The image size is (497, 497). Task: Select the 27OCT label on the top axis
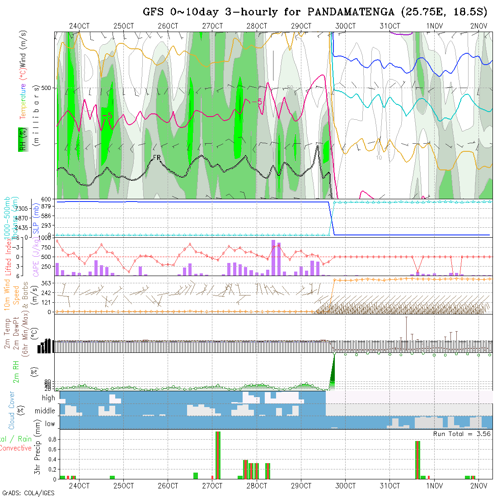(212, 26)
